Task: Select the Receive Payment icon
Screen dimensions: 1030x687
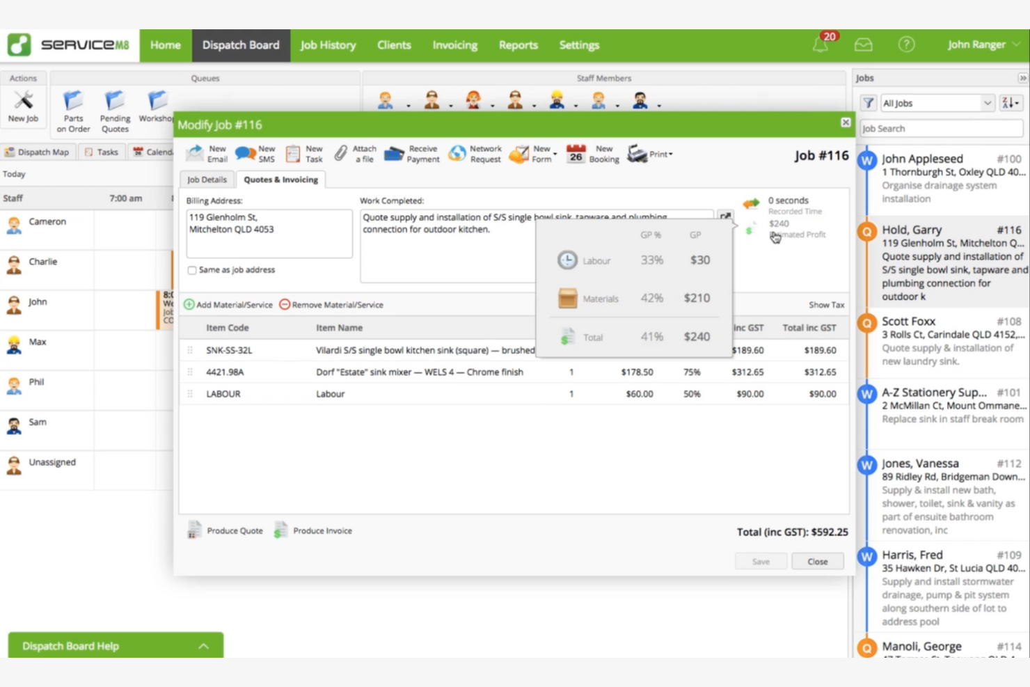Action: [411, 153]
